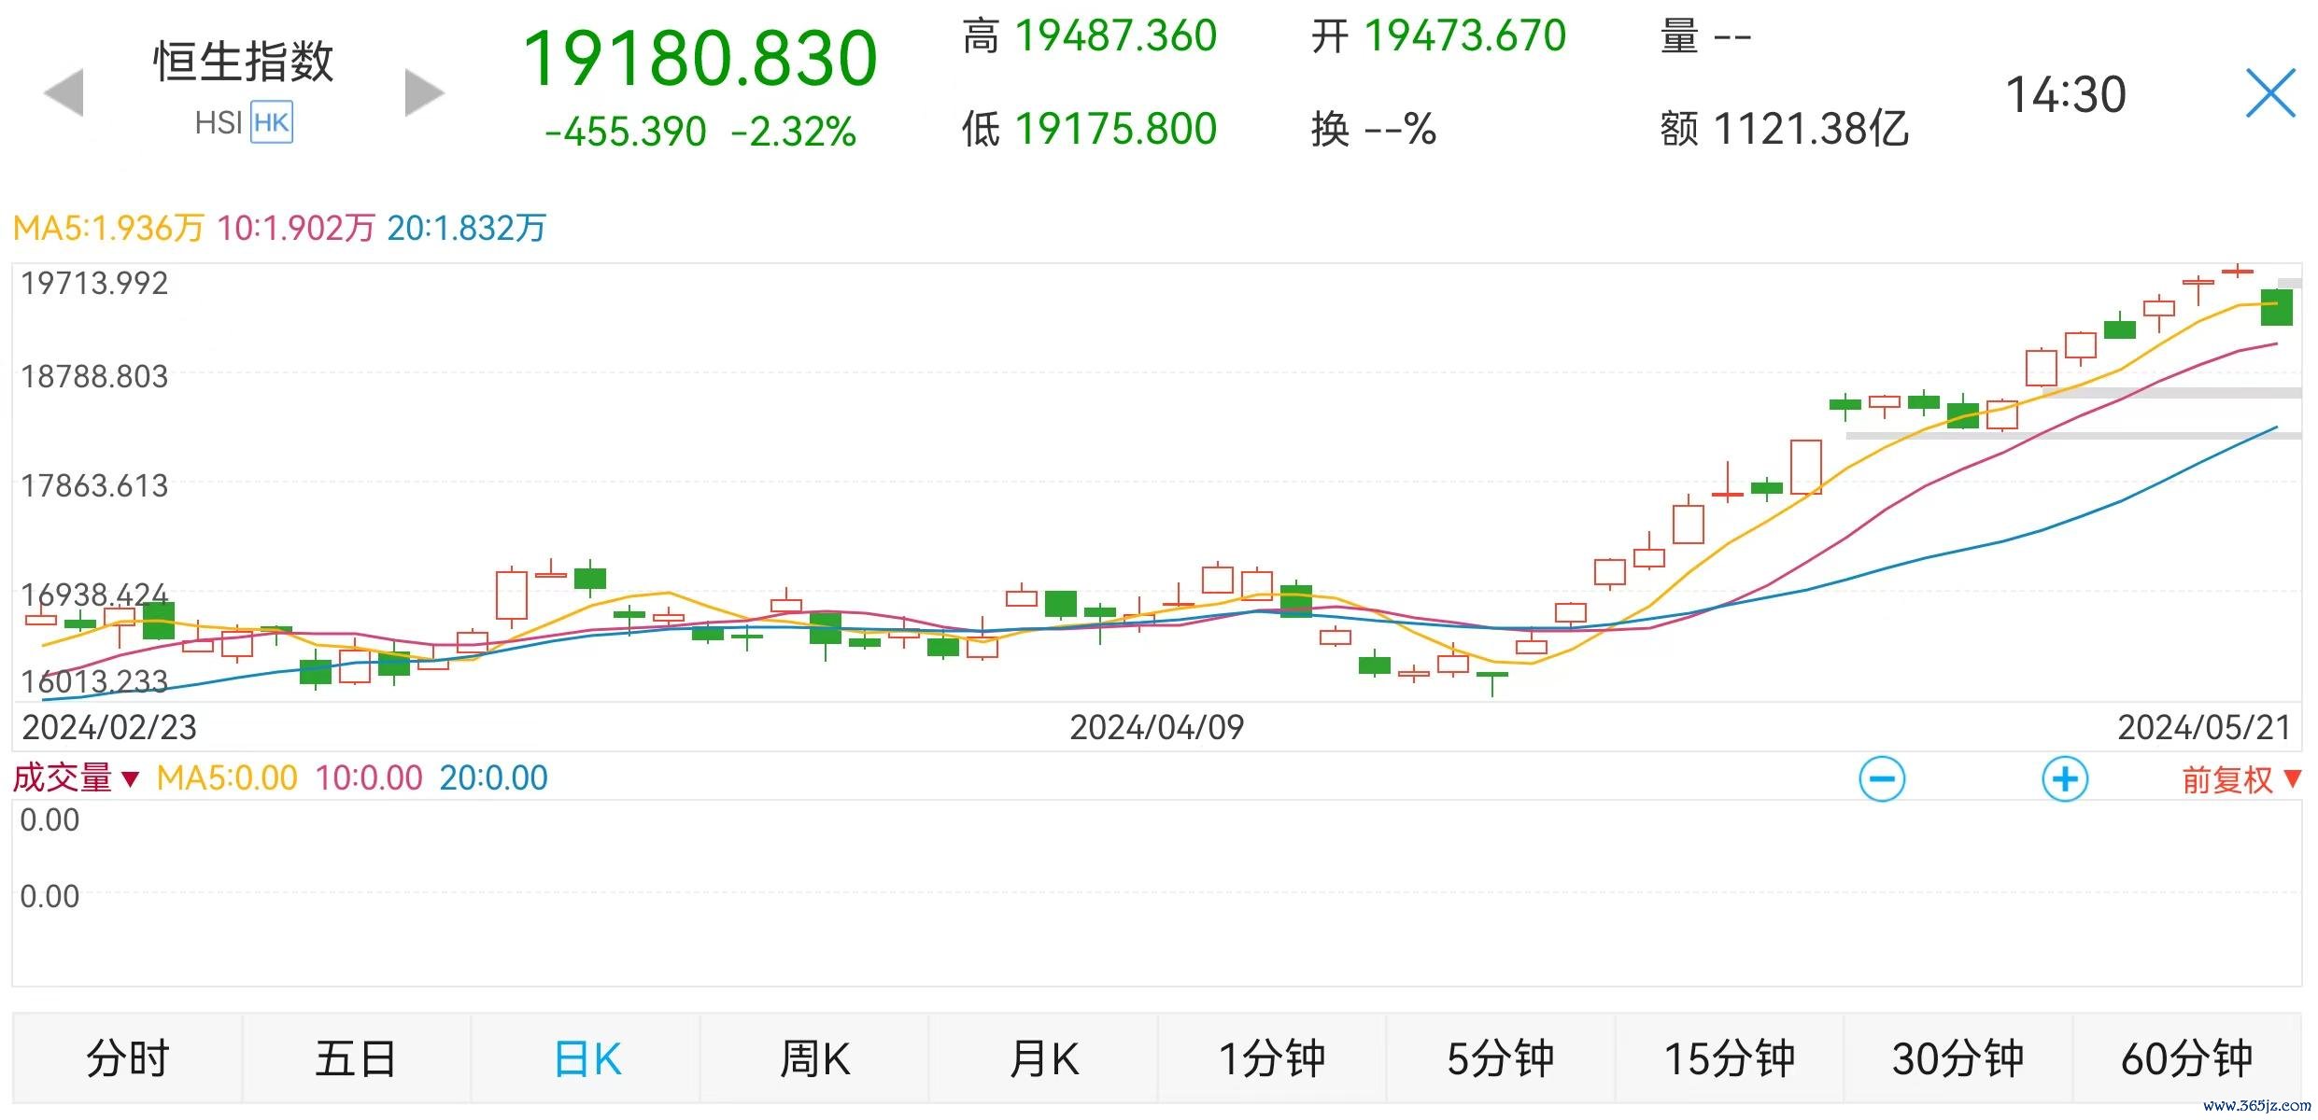Click the latest green candlestick on chart
2318x1120 pixels.
tap(2276, 308)
